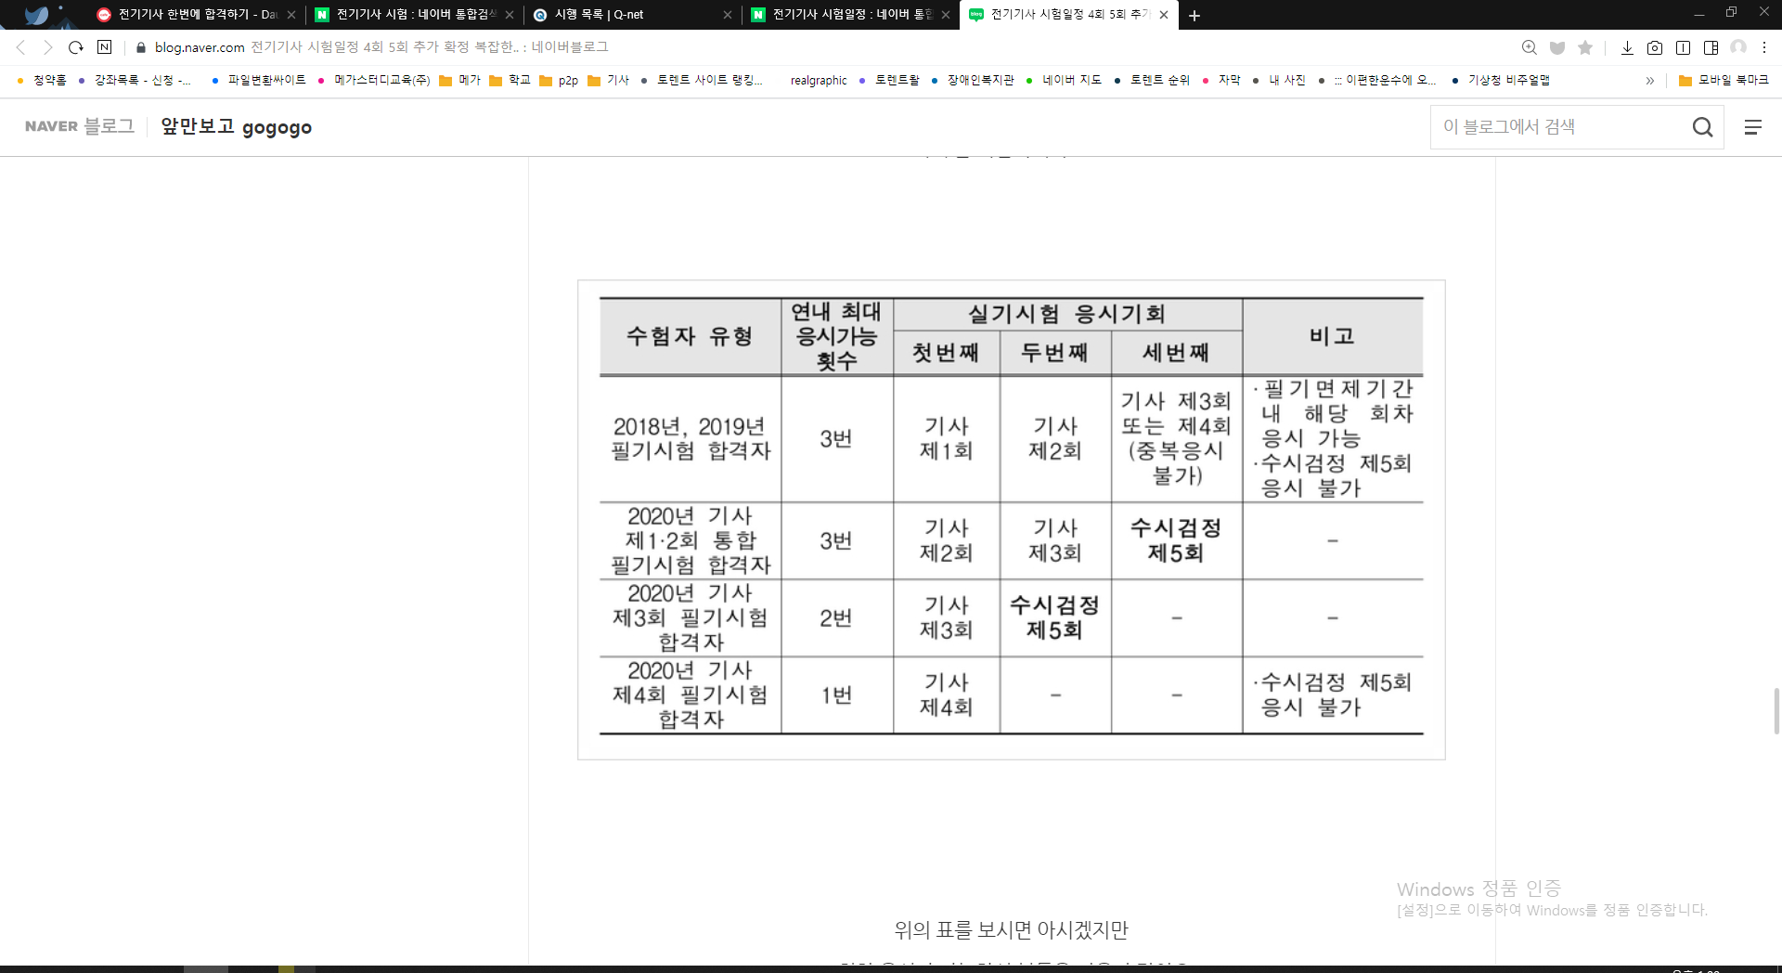1782x973 pixels.
Task: Open the NAVER blog hamburger menu
Action: coord(1753,127)
